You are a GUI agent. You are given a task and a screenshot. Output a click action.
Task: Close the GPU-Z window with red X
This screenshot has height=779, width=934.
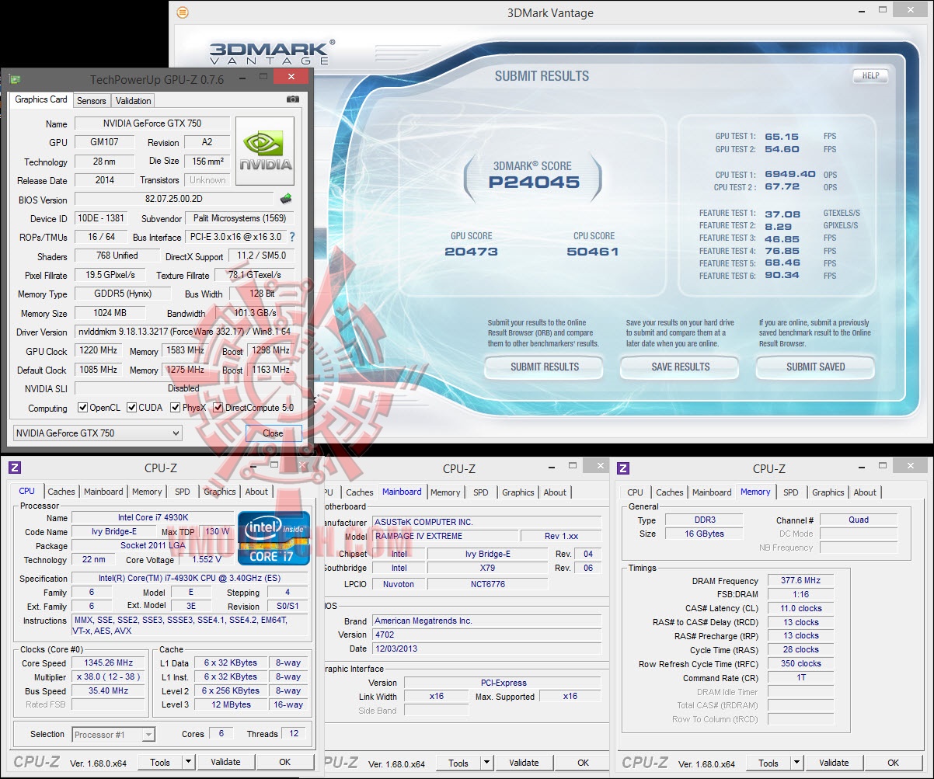[x=291, y=77]
